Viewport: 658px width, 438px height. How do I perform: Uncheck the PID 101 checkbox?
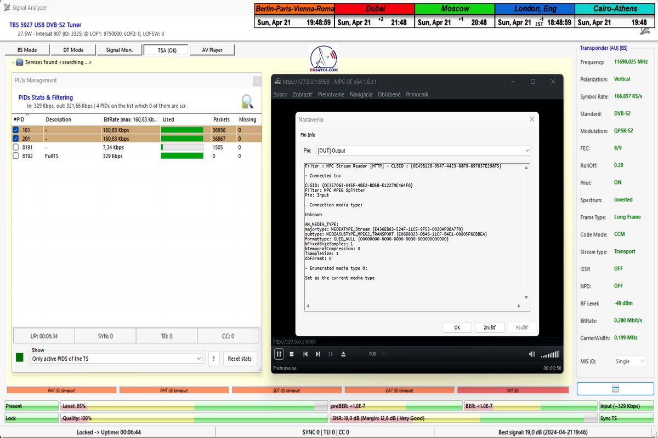coord(15,130)
